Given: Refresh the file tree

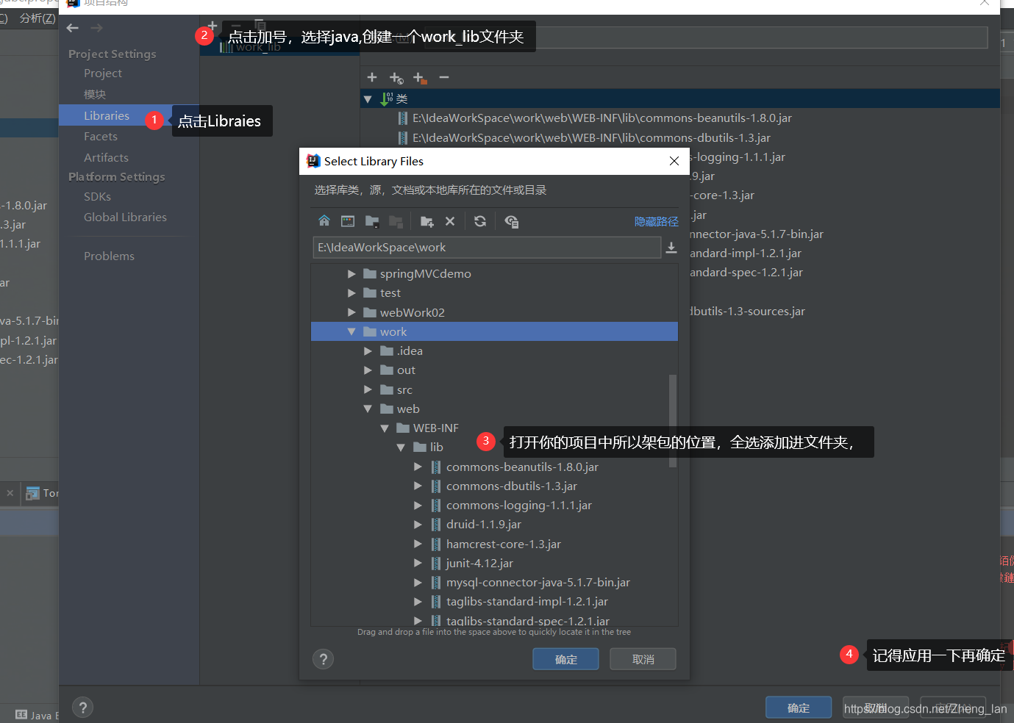Looking at the screenshot, I should pyautogui.click(x=480, y=221).
